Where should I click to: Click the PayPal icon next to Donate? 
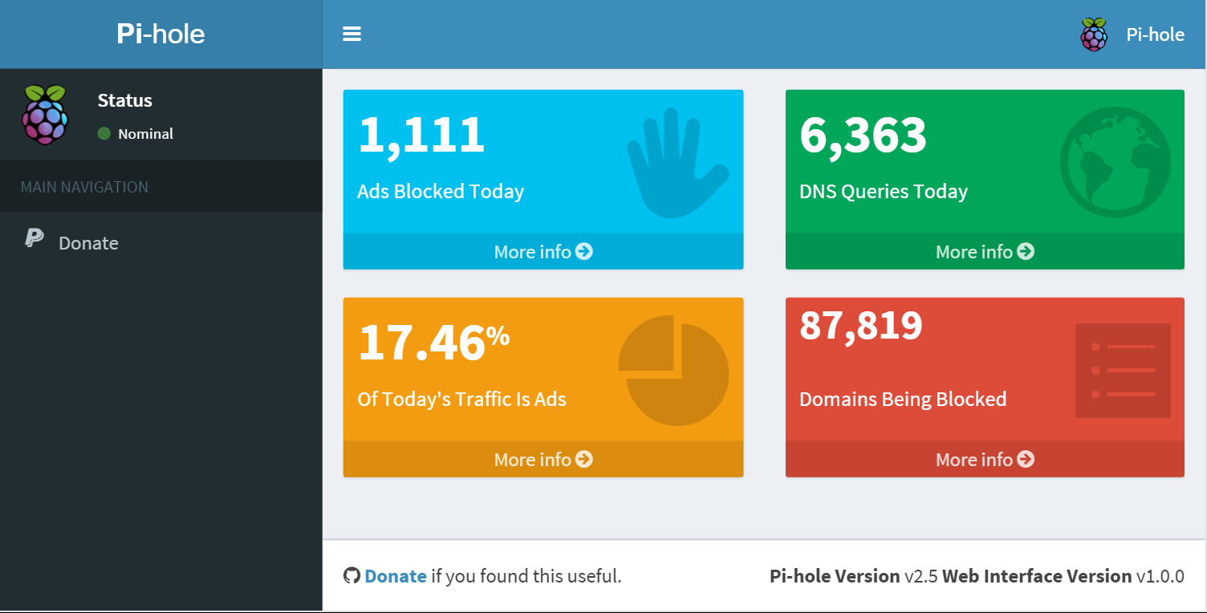pyautogui.click(x=34, y=238)
